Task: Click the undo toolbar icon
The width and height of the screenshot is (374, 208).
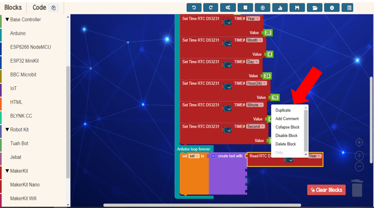Action: pyautogui.click(x=194, y=8)
